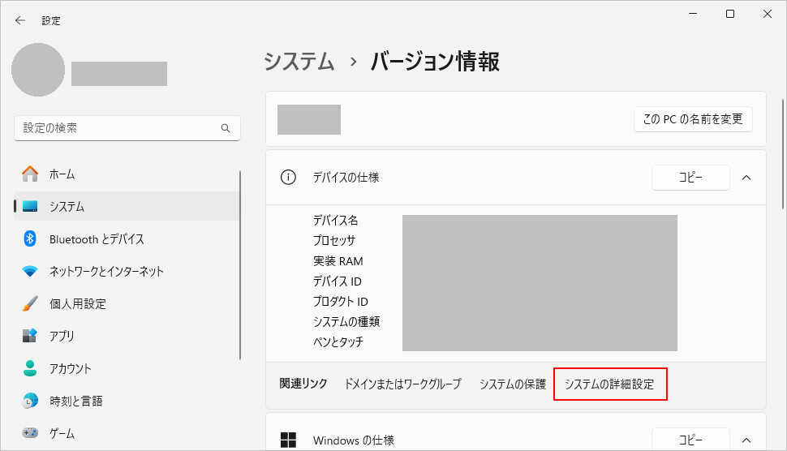Click the search magnifier icon
This screenshot has width=787, height=451.
coord(226,128)
